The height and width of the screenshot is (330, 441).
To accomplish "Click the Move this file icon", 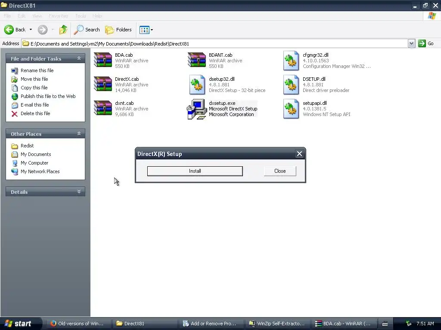I will point(15,79).
